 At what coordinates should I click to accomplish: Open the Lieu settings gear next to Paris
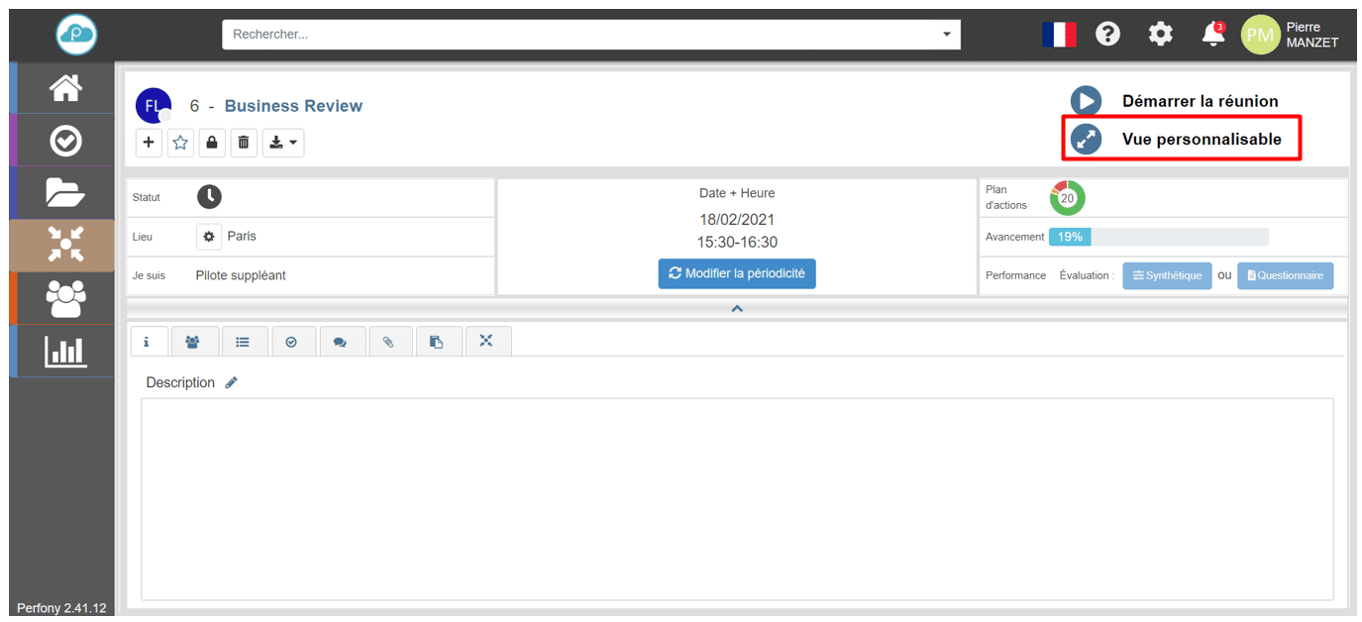click(209, 237)
